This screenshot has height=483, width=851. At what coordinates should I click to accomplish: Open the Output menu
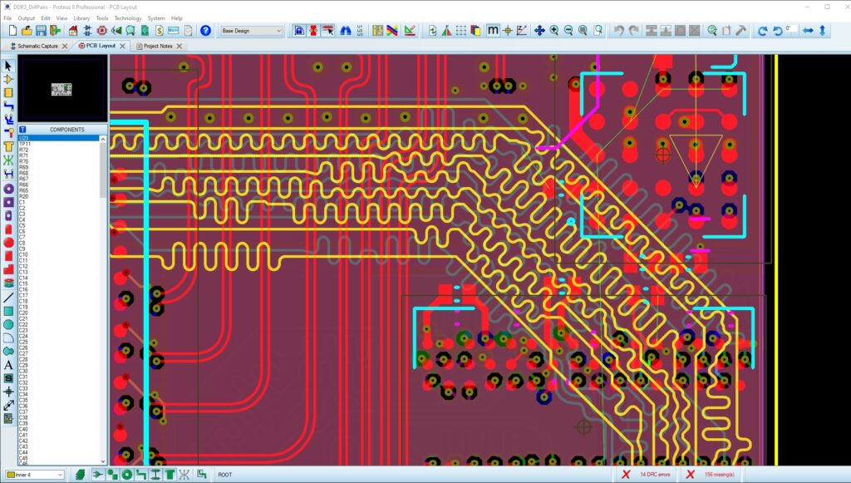[x=26, y=18]
